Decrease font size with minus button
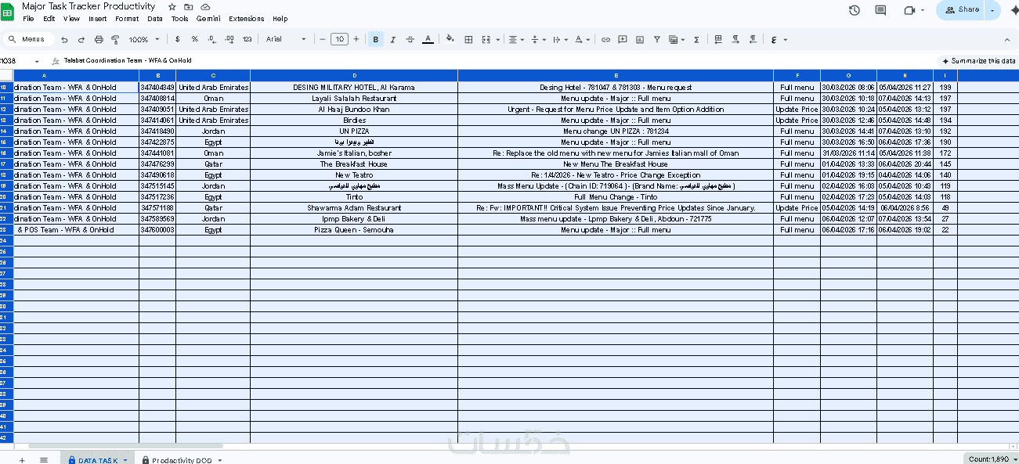Viewport: 1019px width, 464px height. pos(323,39)
